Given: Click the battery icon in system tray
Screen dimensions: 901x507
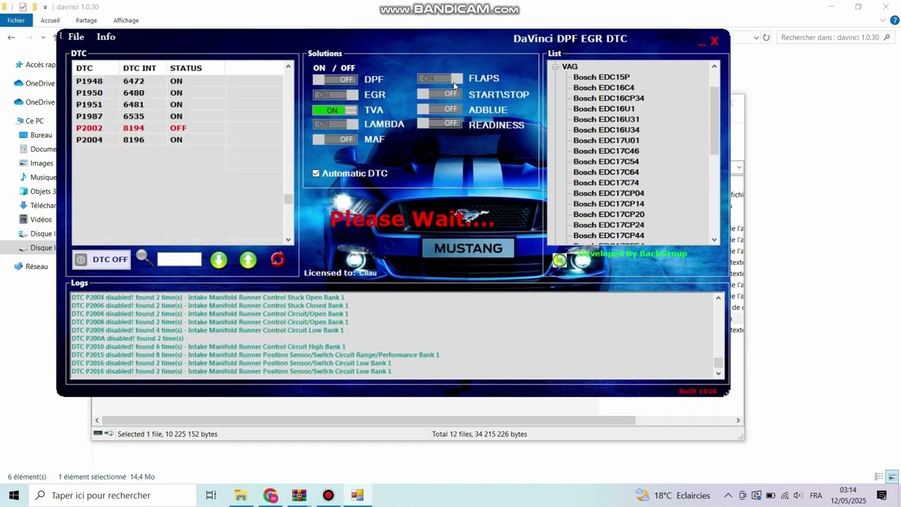Looking at the screenshot, I should pyautogui.click(x=771, y=495).
